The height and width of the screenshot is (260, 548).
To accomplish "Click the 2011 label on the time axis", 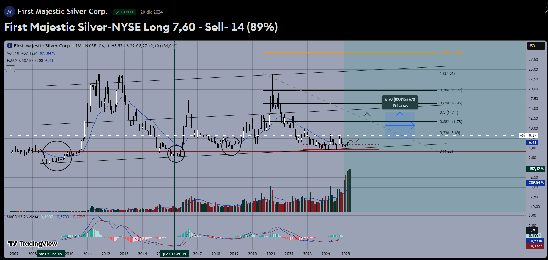I will (87, 254).
